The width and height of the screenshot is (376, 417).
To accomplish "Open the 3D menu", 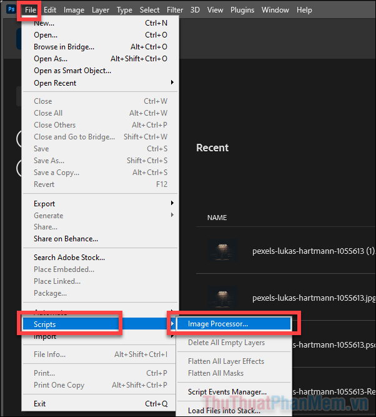I will pos(195,10).
